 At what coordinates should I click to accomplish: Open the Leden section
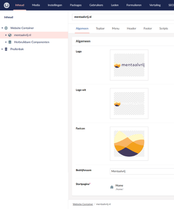pos(115,5)
